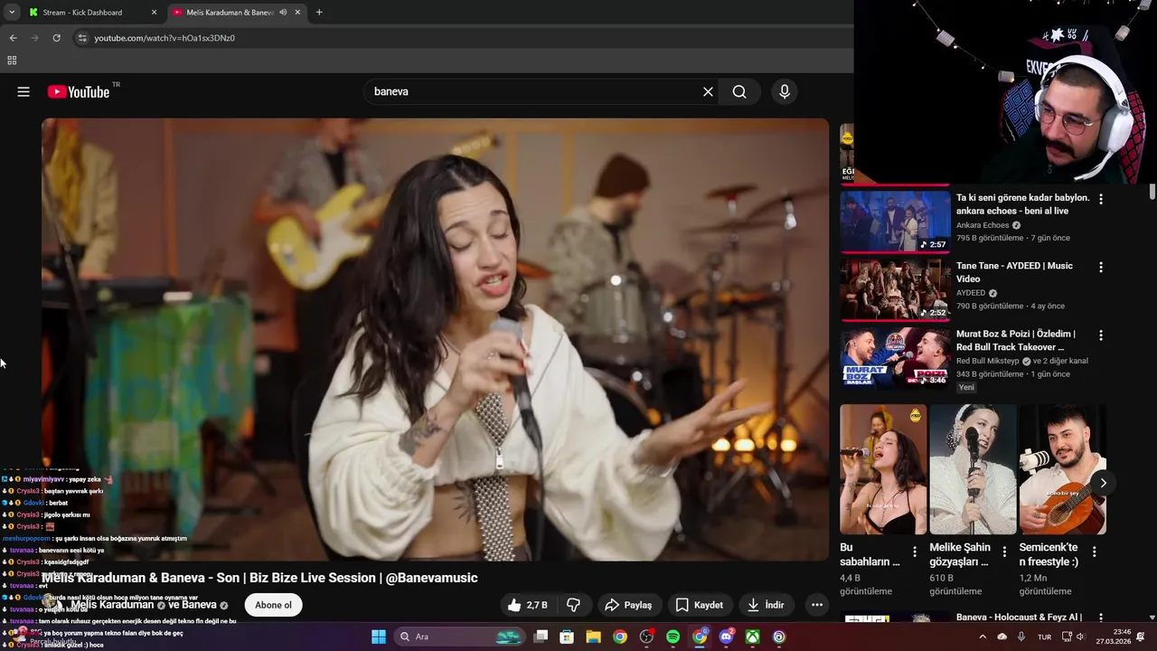This screenshot has height=651, width=1157.
Task: Open the Windows Start menu
Action: click(x=378, y=637)
